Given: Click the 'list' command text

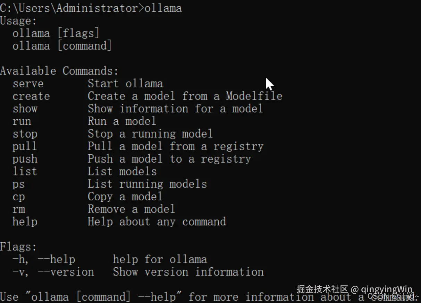Looking at the screenshot, I should [x=25, y=171].
